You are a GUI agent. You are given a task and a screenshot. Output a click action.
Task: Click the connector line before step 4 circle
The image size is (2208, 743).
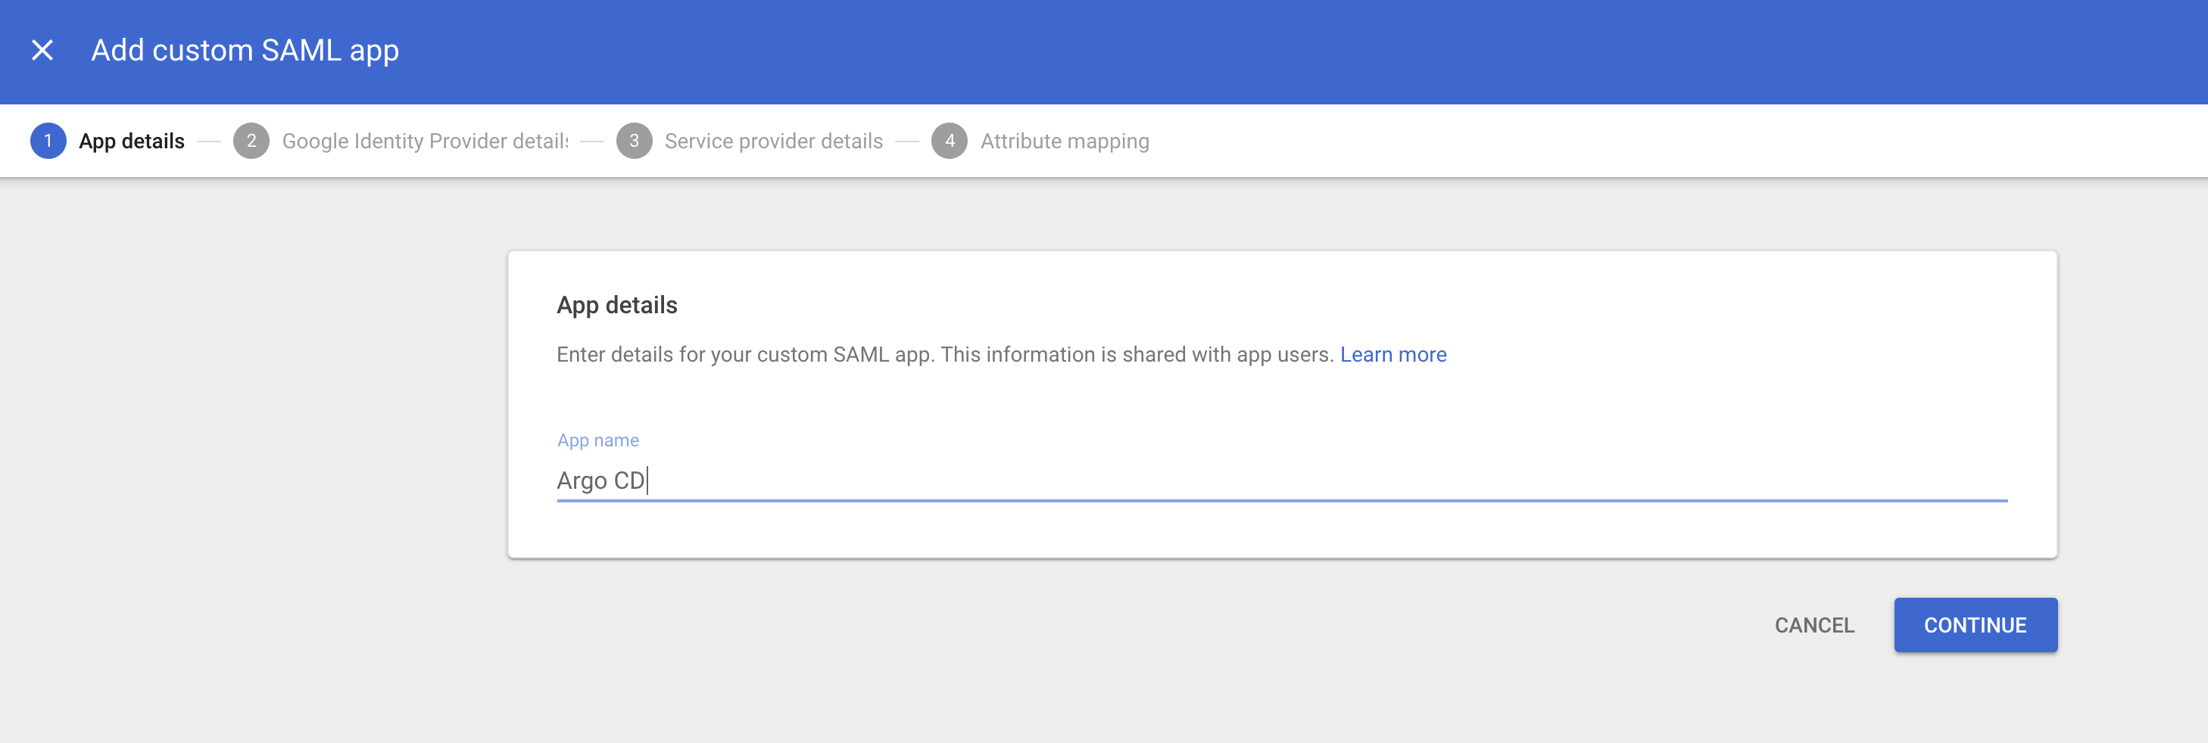(907, 142)
